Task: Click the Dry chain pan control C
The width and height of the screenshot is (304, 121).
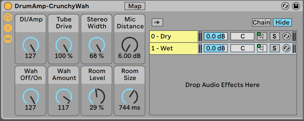Action: tap(242, 36)
